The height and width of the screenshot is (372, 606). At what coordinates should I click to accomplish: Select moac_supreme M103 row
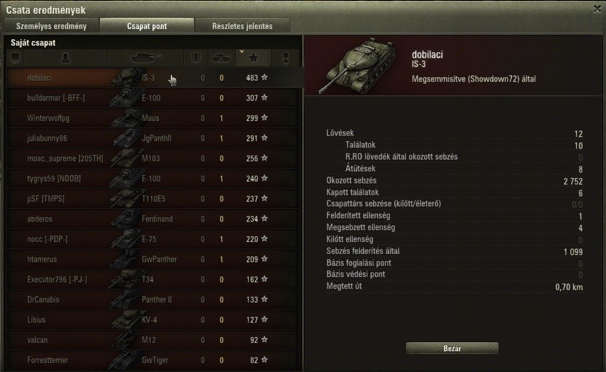tap(153, 158)
